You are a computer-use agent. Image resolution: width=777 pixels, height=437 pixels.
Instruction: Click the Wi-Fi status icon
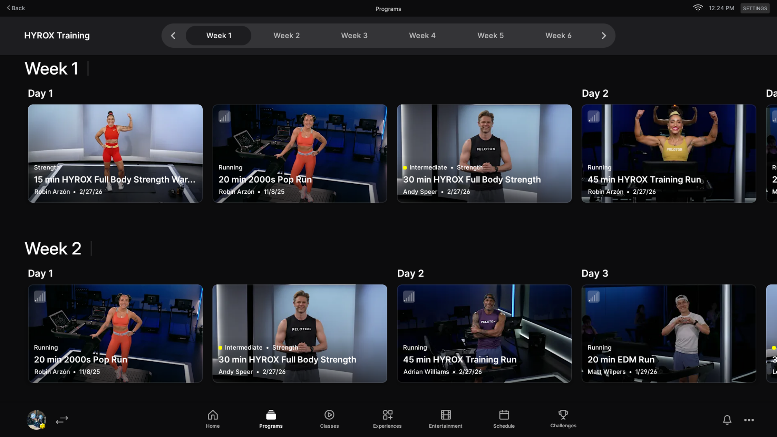pos(698,8)
